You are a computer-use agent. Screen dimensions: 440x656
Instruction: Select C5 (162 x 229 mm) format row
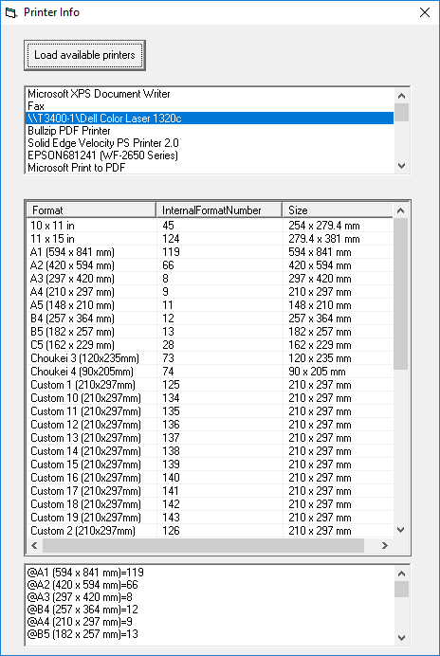[211, 345]
